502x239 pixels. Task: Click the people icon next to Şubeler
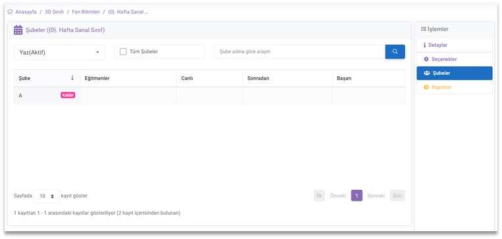pyautogui.click(x=426, y=73)
